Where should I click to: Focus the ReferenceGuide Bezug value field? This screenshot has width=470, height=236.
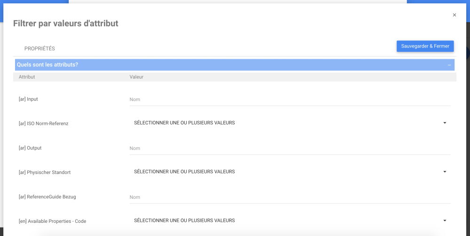[290, 197]
